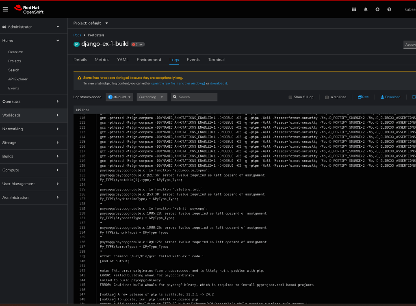Click the Raw log link

click(363, 97)
